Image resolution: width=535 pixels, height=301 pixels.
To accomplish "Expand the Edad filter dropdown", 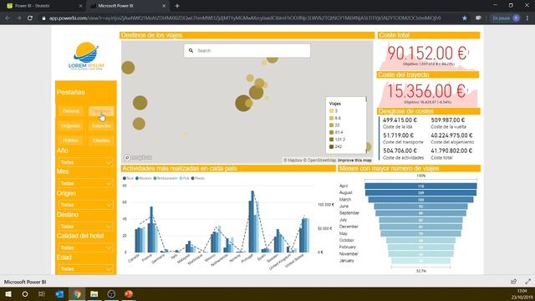I will (x=85, y=269).
